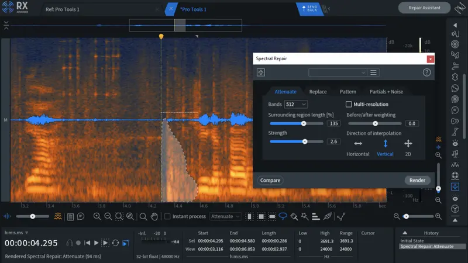Switch to the Replace tab
This screenshot has width=468, height=263.
pos(318,92)
